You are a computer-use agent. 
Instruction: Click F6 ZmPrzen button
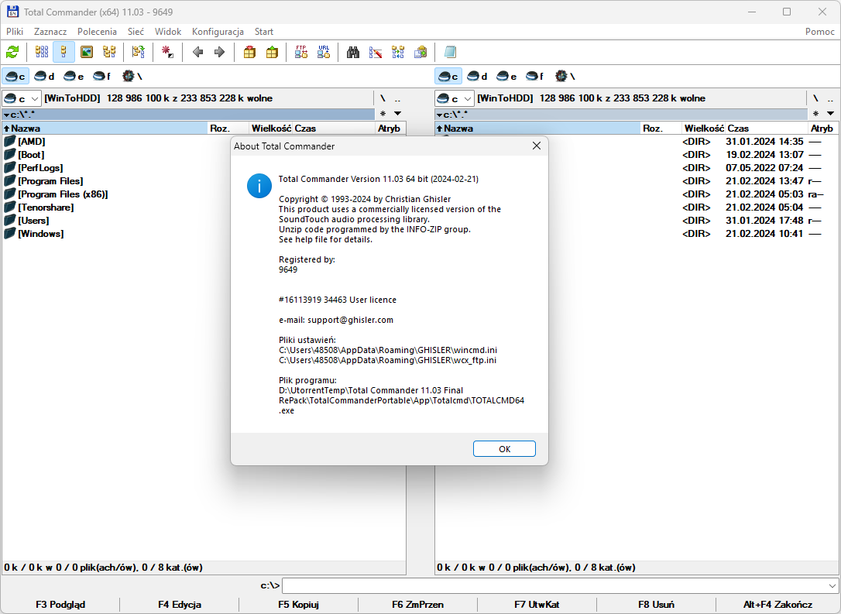(x=418, y=605)
